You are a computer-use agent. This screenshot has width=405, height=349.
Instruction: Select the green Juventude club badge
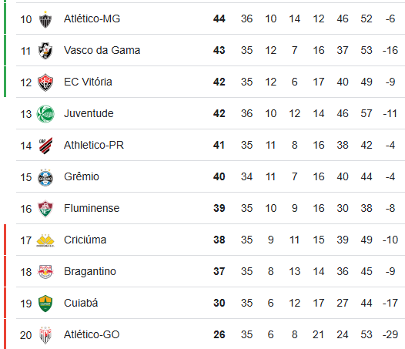coord(45,114)
